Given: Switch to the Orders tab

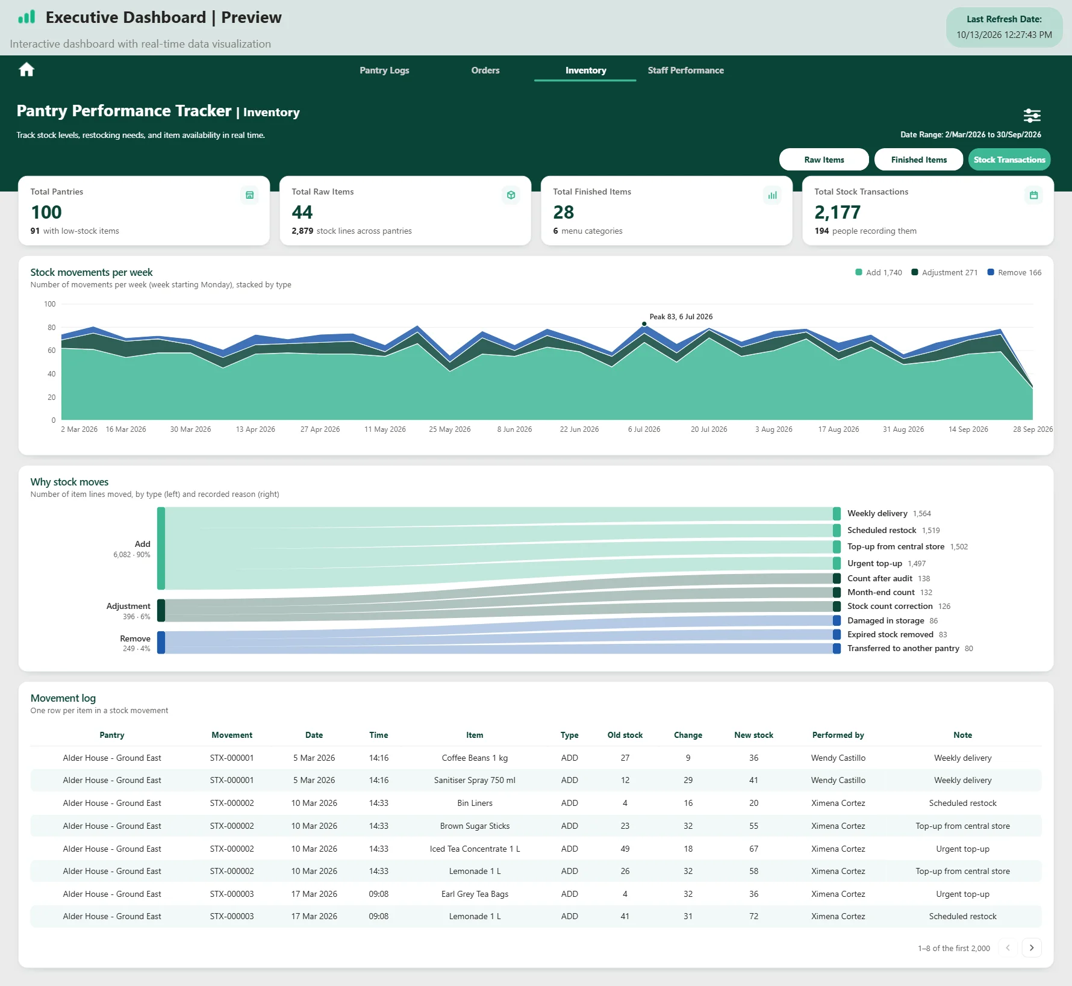Looking at the screenshot, I should tap(485, 70).
